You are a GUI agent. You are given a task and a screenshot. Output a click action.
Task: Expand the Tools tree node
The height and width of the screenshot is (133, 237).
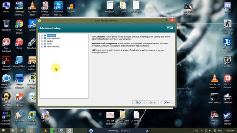coord(42,44)
